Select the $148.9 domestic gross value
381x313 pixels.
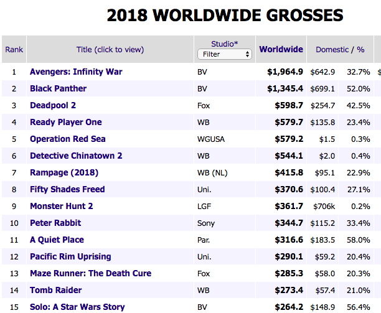(x=322, y=307)
